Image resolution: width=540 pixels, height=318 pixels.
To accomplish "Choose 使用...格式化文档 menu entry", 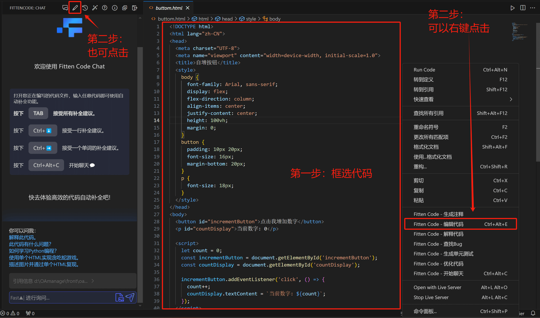I will pyautogui.click(x=460, y=157).
